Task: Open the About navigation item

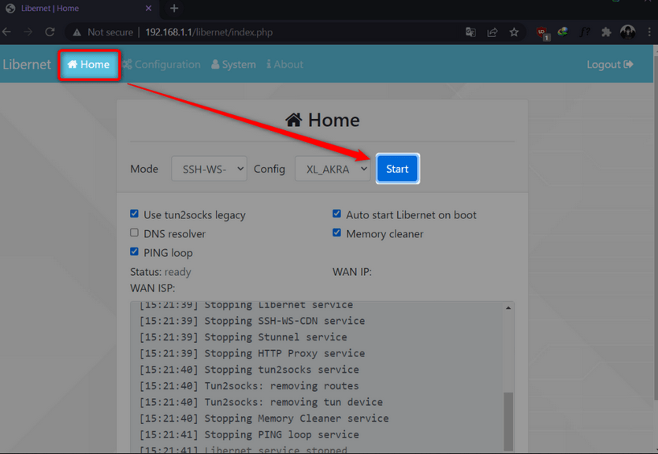Action: point(285,64)
